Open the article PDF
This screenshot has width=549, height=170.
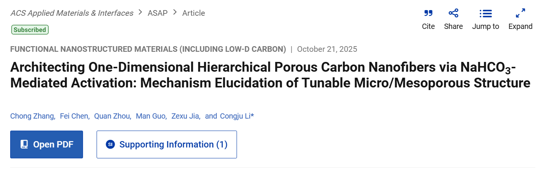(x=46, y=144)
